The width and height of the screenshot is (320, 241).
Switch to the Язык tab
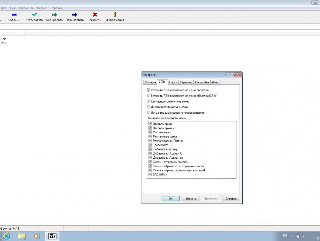click(215, 82)
